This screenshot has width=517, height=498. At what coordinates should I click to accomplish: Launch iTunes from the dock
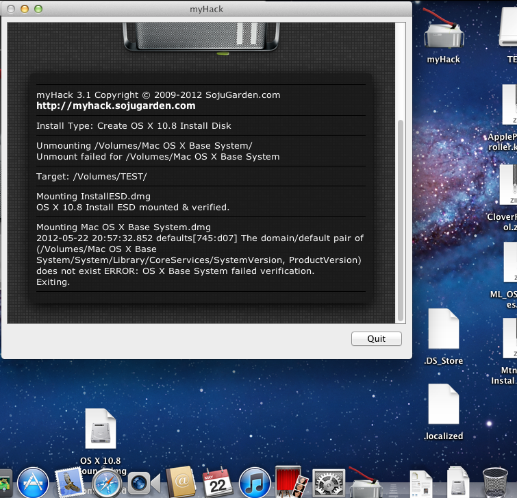[255, 482]
